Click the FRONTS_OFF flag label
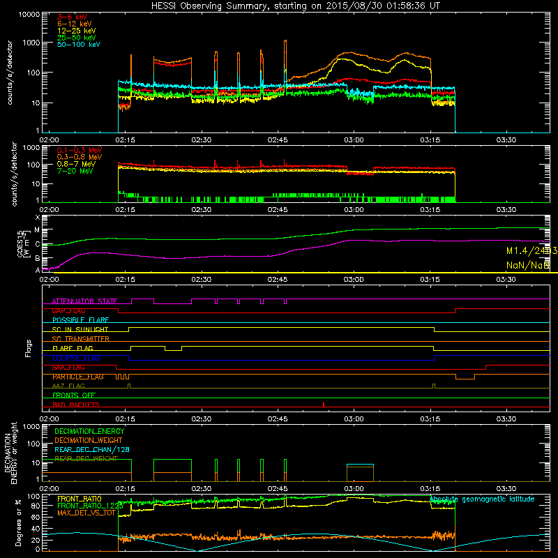 (x=74, y=395)
